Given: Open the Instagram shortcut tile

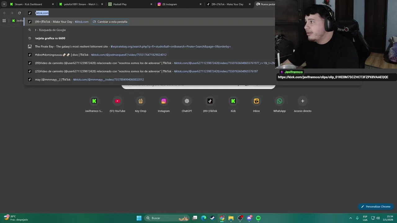Looking at the screenshot, I should (163, 105).
